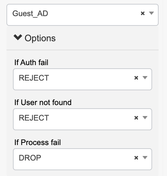Screen dimensions: 167x176
Task: Clear the If Process fail DROP value
Action: [x=136, y=158]
